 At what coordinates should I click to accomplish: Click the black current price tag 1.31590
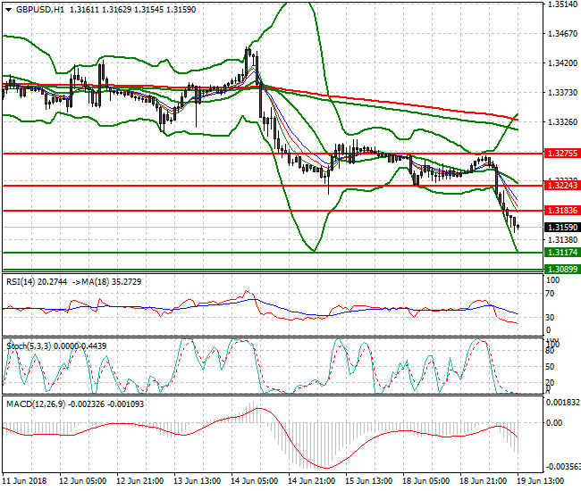click(561, 227)
